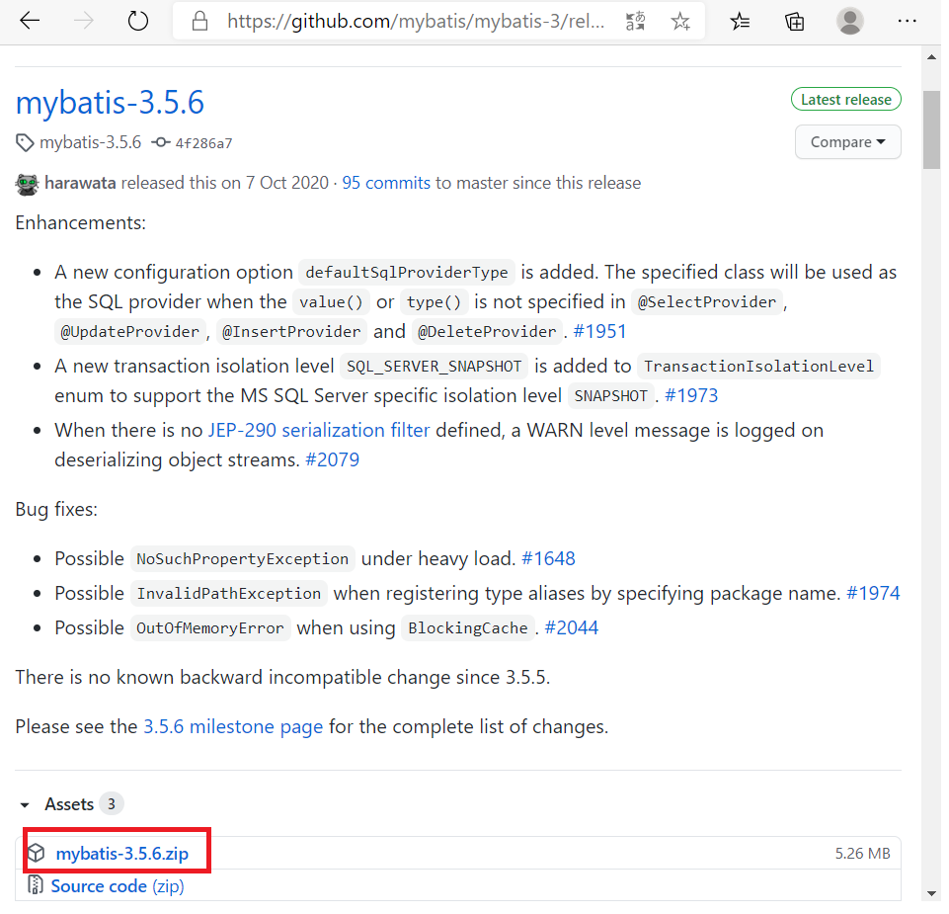Click the Latest release badge
949x914 pixels.
[845, 100]
